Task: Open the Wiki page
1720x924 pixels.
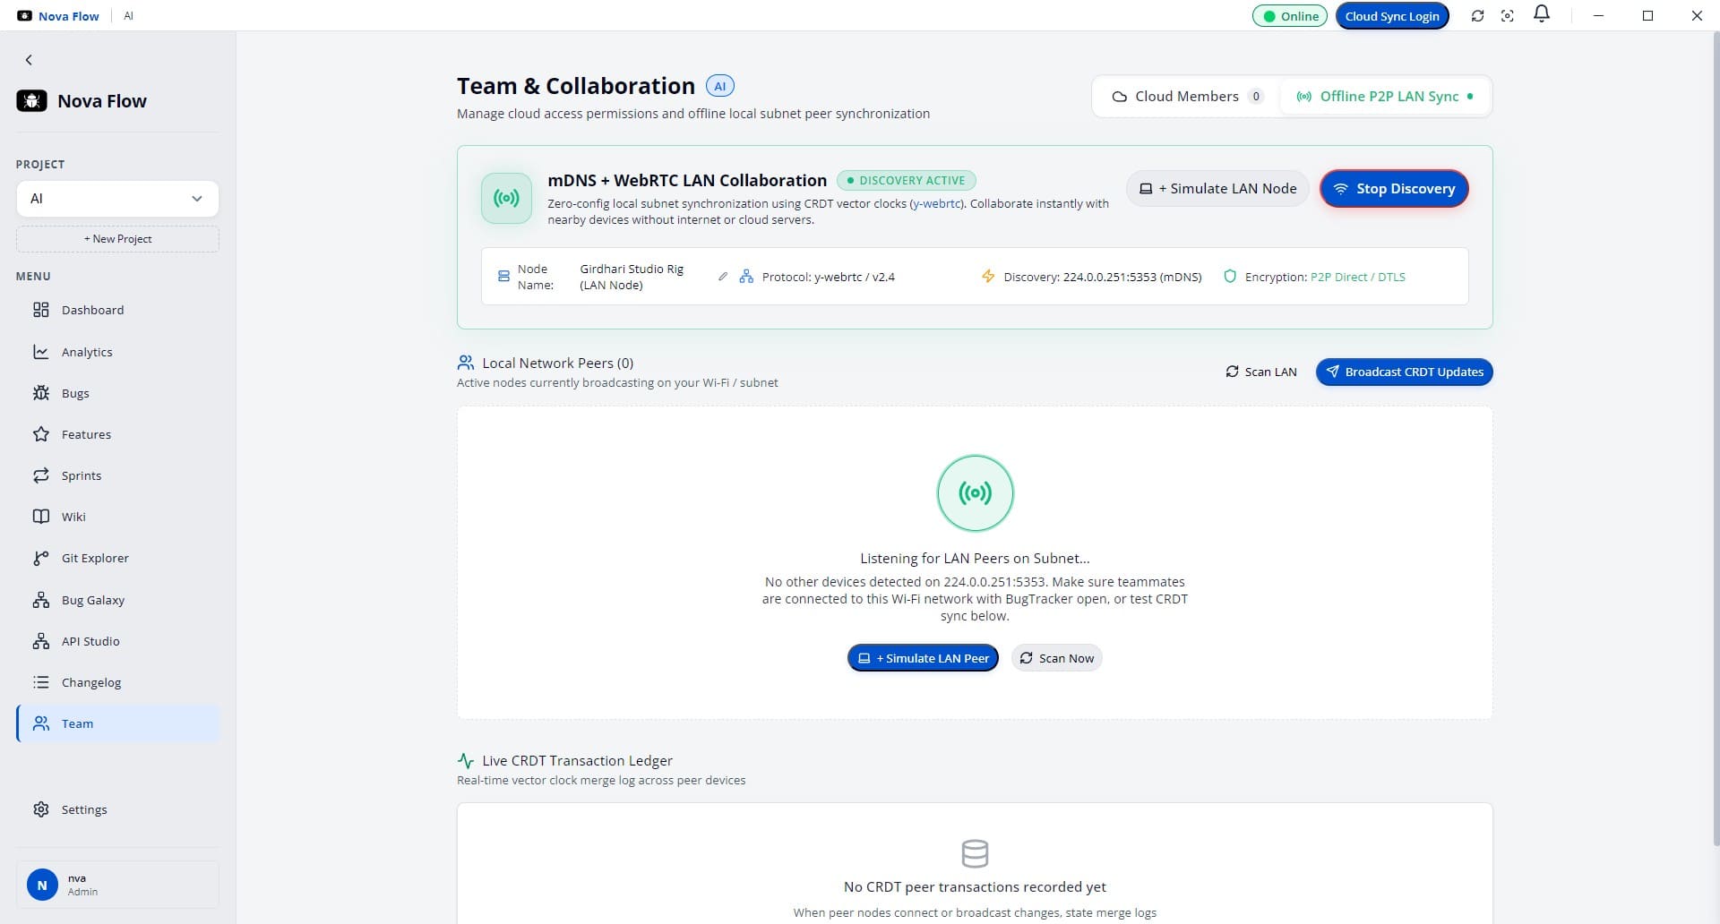Action: [117, 517]
